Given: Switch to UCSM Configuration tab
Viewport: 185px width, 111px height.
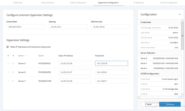Looking at the screenshot, I should (78, 3).
